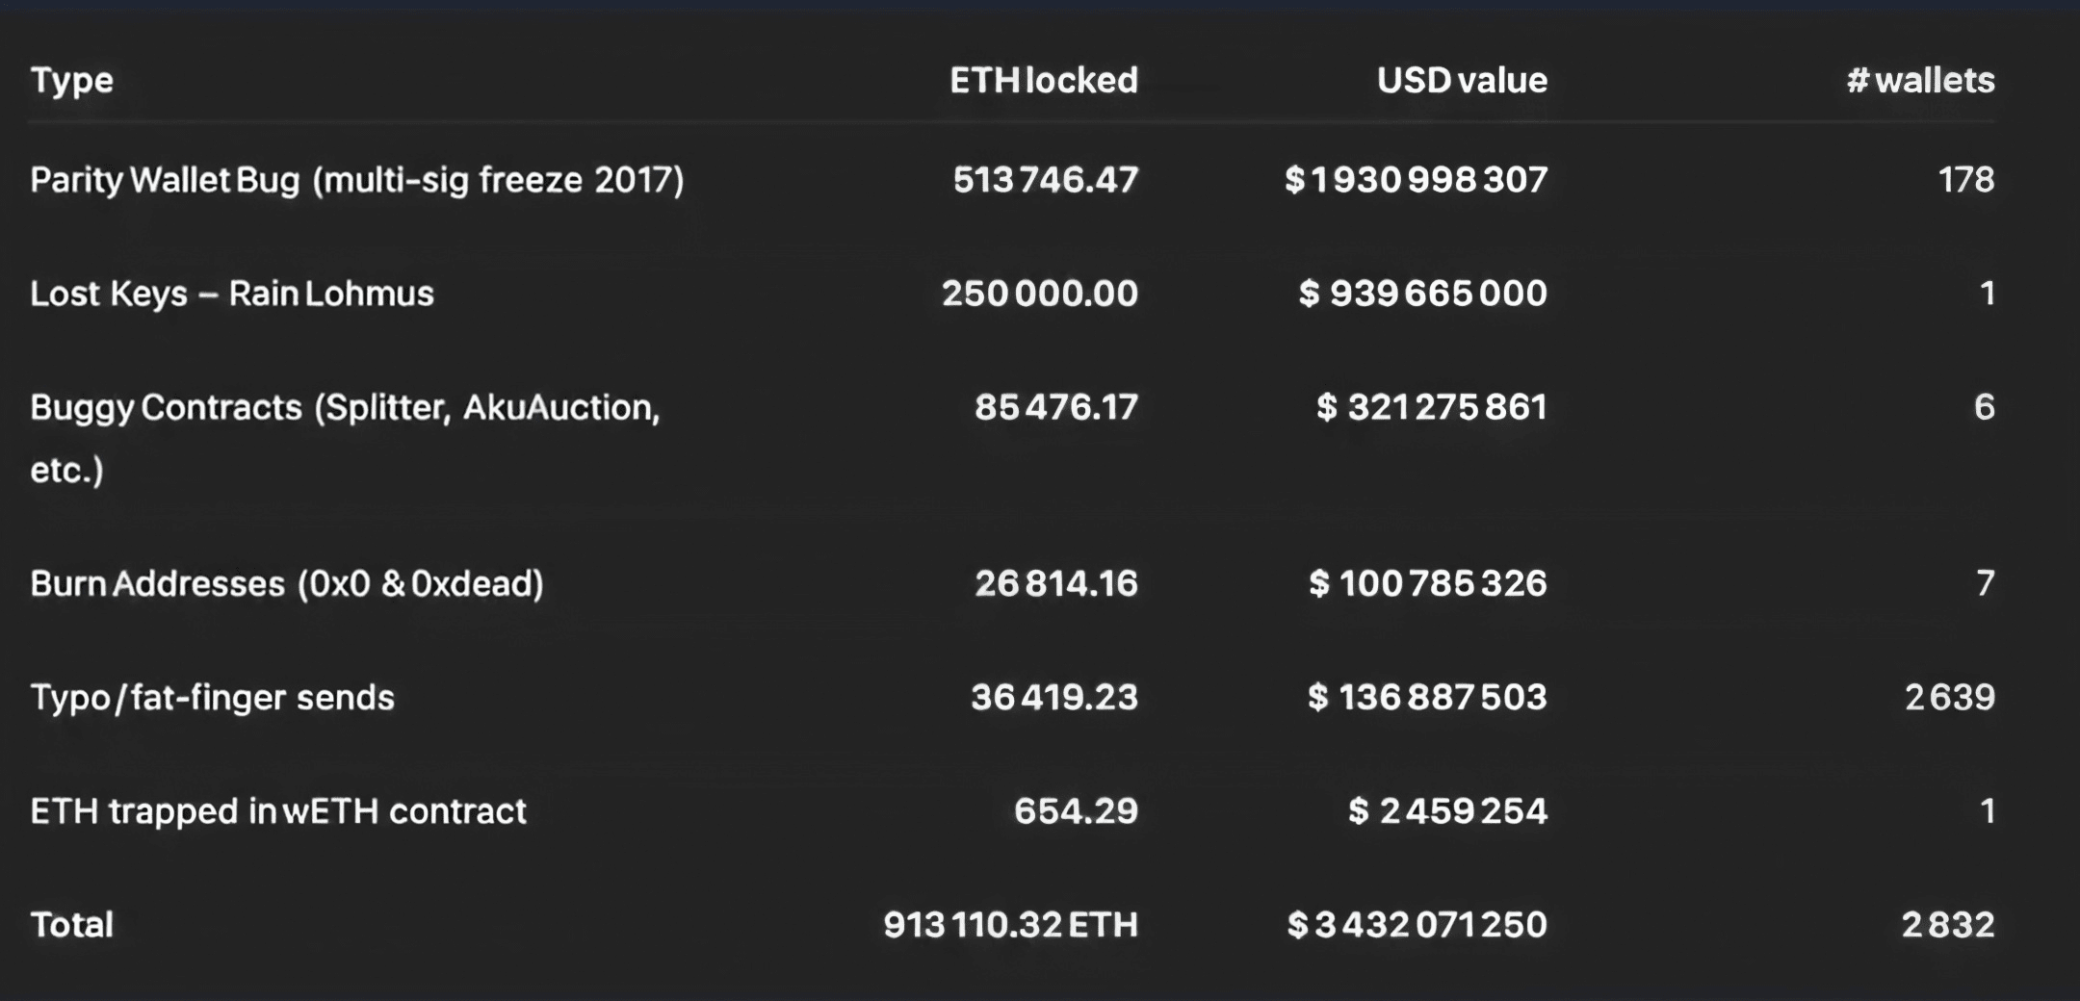Click the 85476.17 ETH locked cell

coord(1056,407)
